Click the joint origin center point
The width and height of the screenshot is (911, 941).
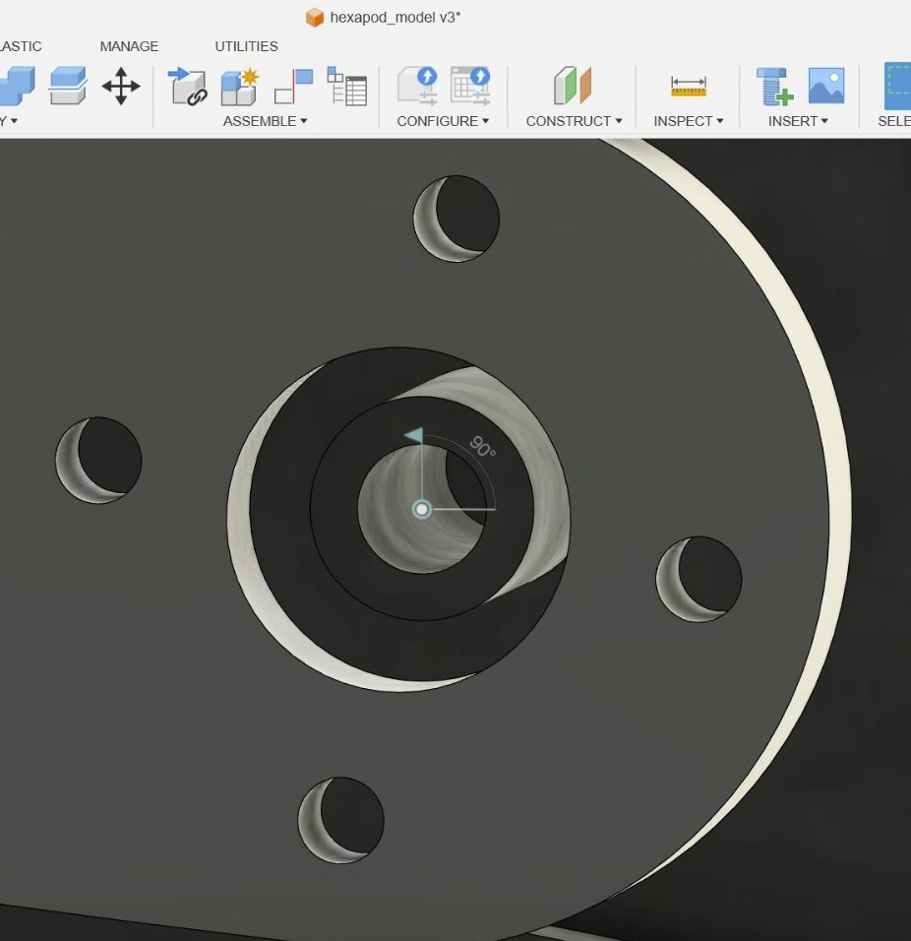422,509
